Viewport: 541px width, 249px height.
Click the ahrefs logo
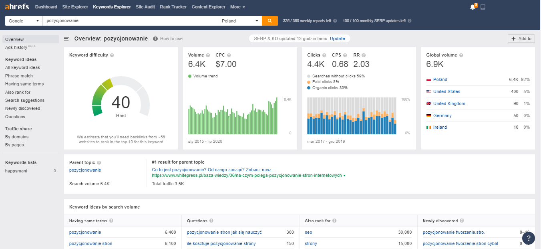point(17,7)
